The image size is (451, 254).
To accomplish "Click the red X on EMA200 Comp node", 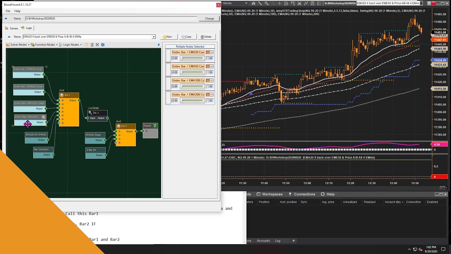I will [43, 117].
